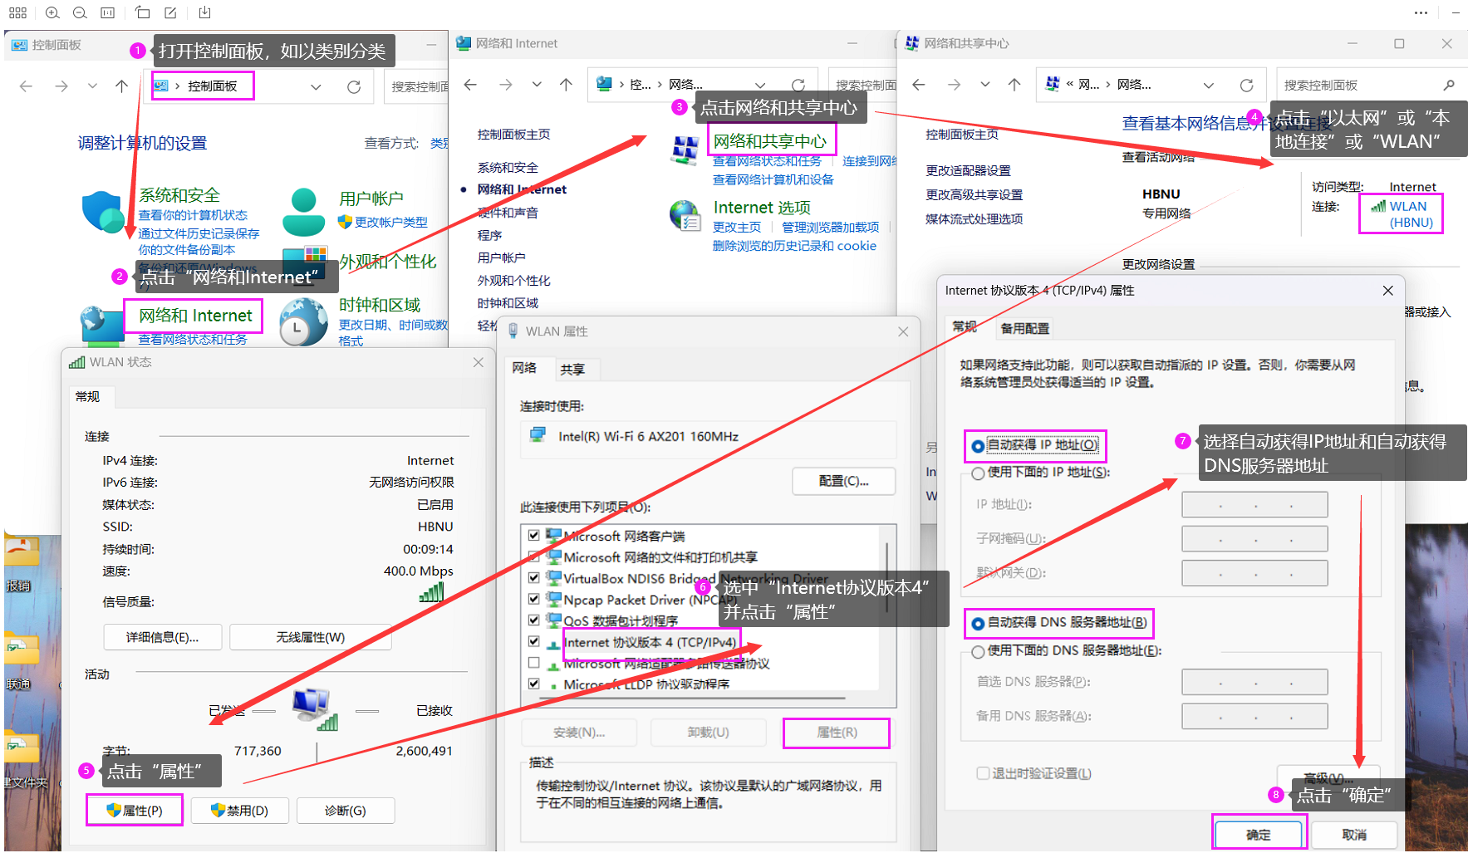1468x853 pixels.
Task: Open WLAN (HBNU) connection link
Action: (x=1411, y=214)
